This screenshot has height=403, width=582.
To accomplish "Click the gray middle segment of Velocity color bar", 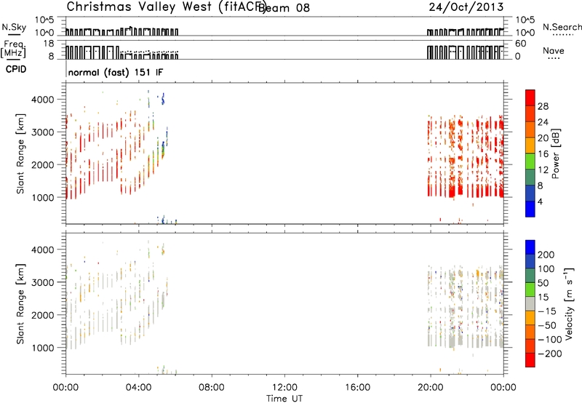I will point(530,304).
